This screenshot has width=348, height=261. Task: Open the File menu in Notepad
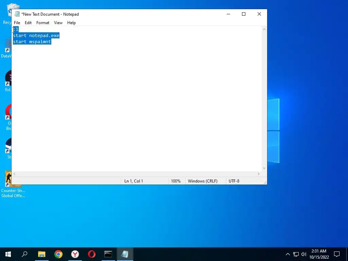tap(17, 23)
